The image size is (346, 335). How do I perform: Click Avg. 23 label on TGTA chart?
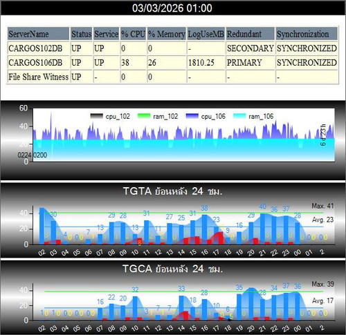[x=322, y=220]
